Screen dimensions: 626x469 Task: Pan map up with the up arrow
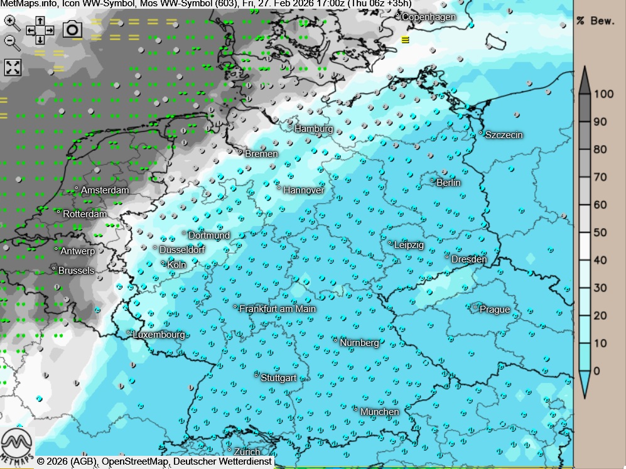click(40, 20)
